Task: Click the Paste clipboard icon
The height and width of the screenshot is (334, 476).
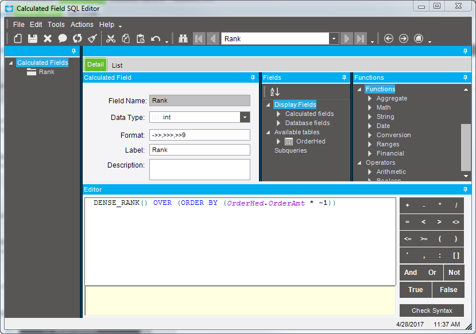Action: pos(141,38)
